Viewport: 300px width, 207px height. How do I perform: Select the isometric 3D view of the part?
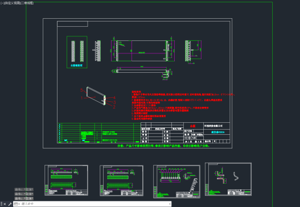point(96,96)
